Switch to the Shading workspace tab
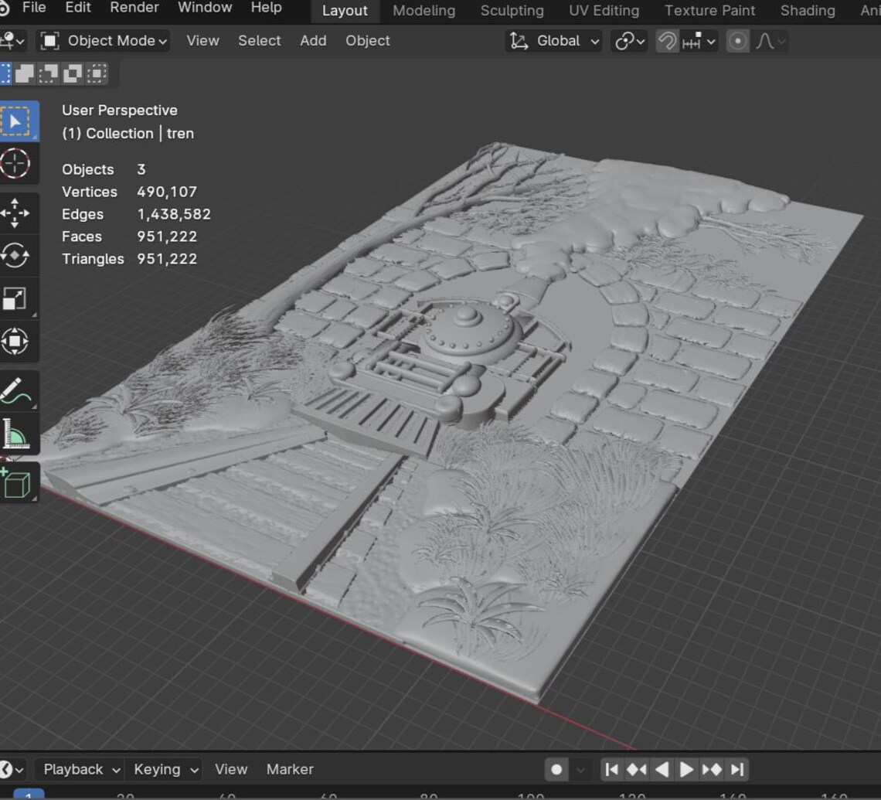 pyautogui.click(x=808, y=11)
